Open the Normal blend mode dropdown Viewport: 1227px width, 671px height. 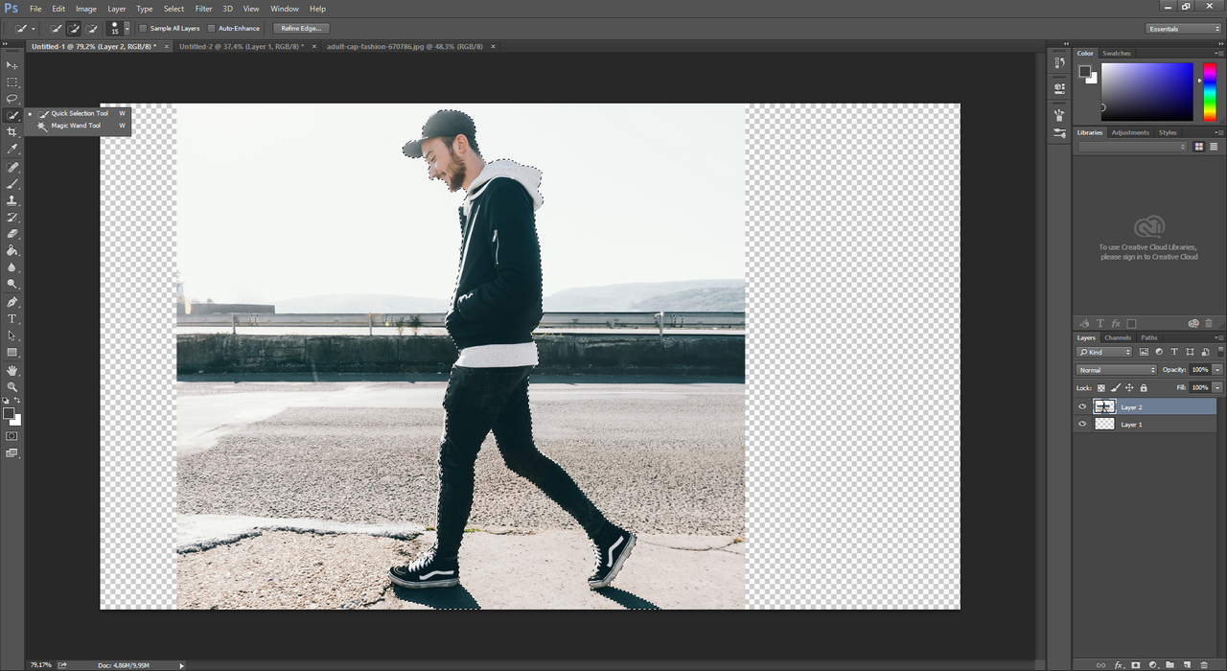click(x=1117, y=370)
